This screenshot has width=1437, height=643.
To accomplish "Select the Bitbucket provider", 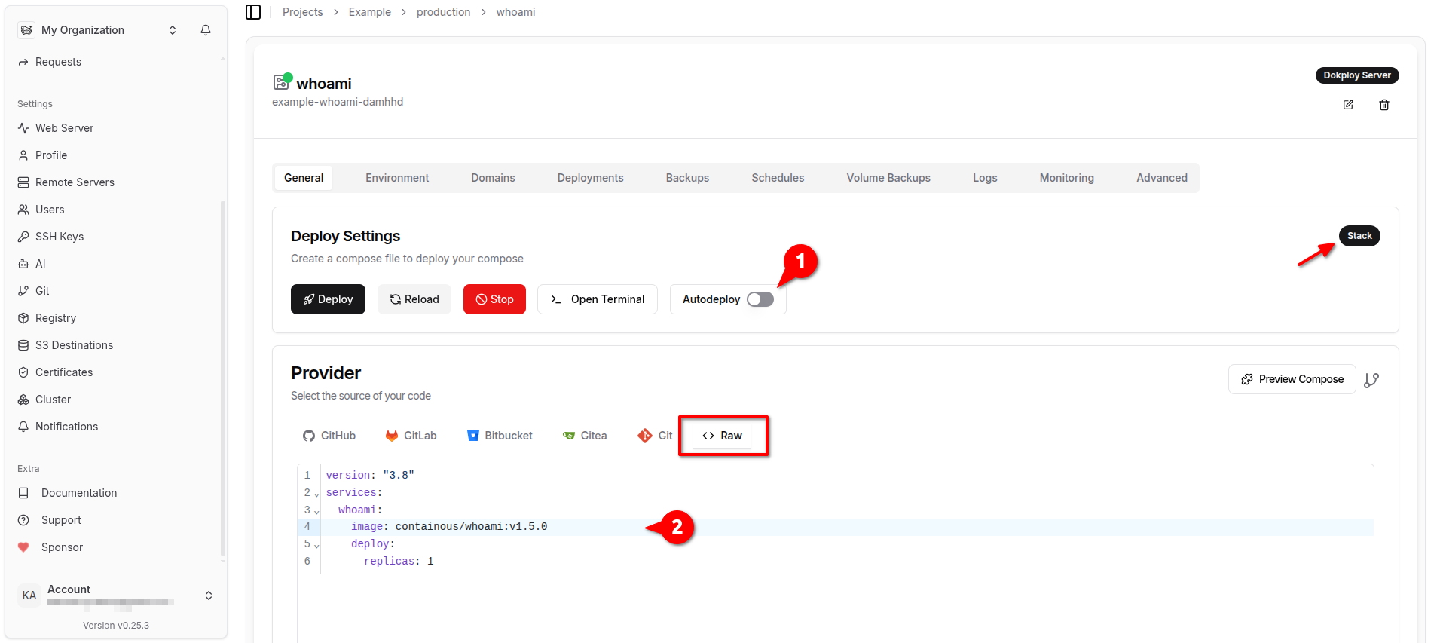I will [500, 436].
